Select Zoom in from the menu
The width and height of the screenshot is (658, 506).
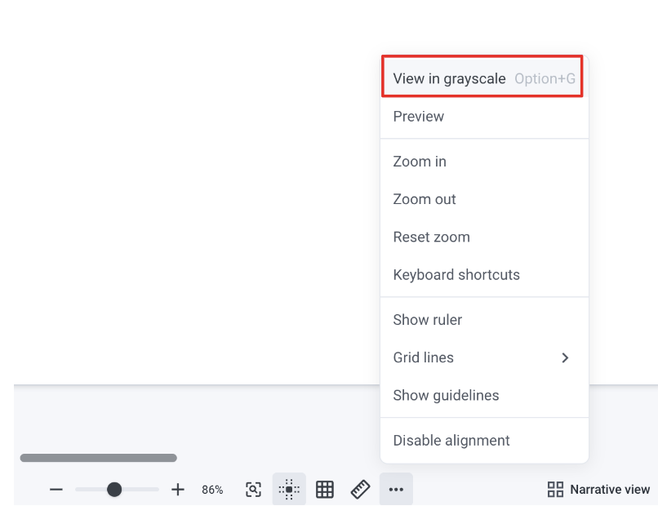tap(420, 162)
